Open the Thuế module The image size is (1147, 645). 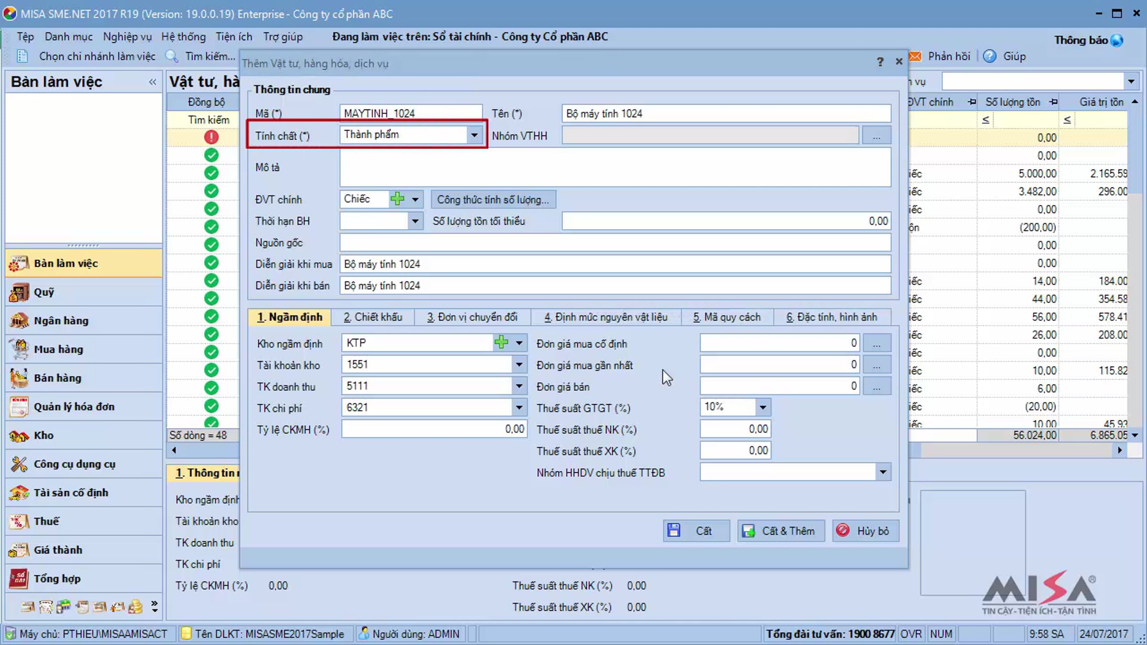coord(84,521)
